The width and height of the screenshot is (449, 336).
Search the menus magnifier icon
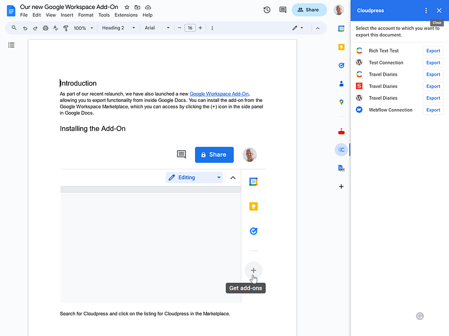pyautogui.click(x=14, y=28)
